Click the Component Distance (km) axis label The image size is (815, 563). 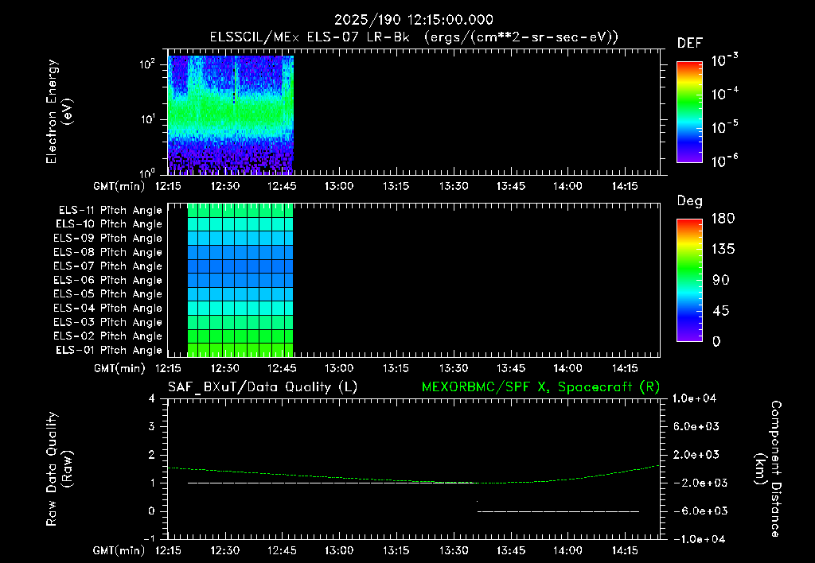[x=768, y=469]
